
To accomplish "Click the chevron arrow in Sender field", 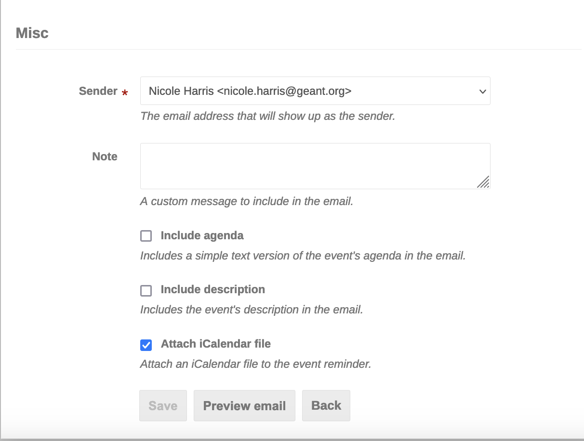I will point(482,91).
